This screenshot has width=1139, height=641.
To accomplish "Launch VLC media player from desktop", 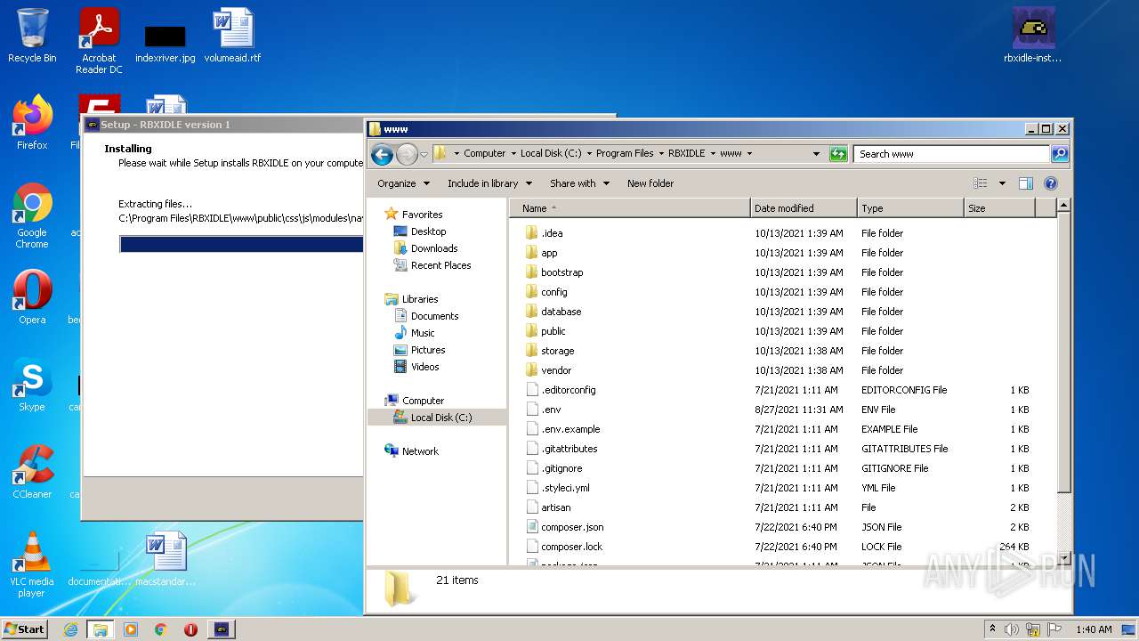I will (32, 564).
